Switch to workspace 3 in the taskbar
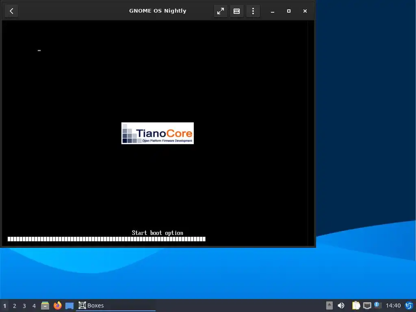This screenshot has height=312, width=416. point(24,305)
